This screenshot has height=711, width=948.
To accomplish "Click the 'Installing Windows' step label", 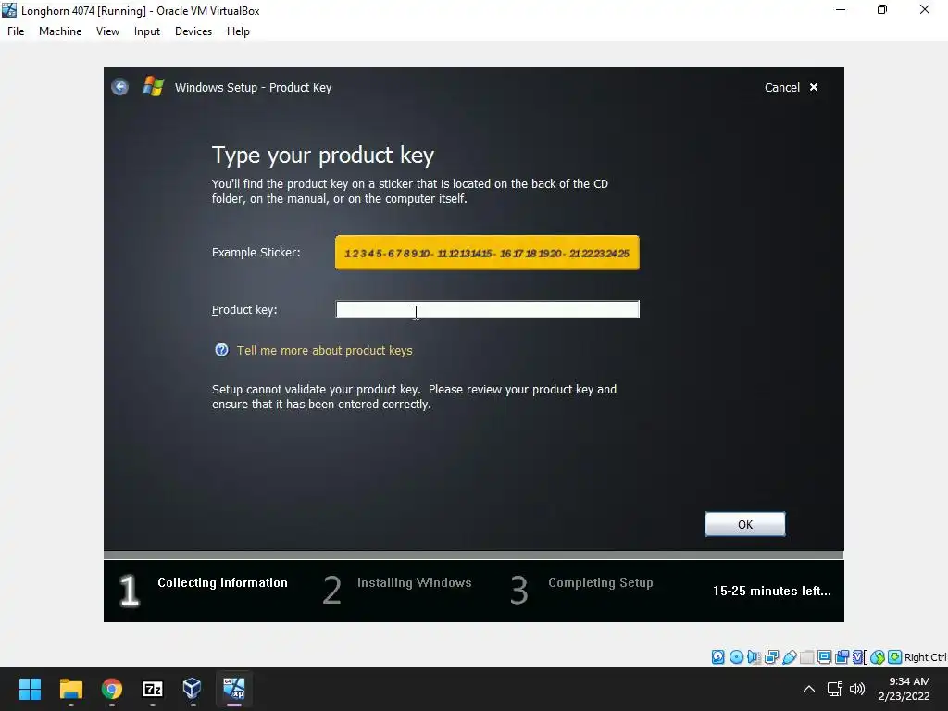I will (x=414, y=583).
